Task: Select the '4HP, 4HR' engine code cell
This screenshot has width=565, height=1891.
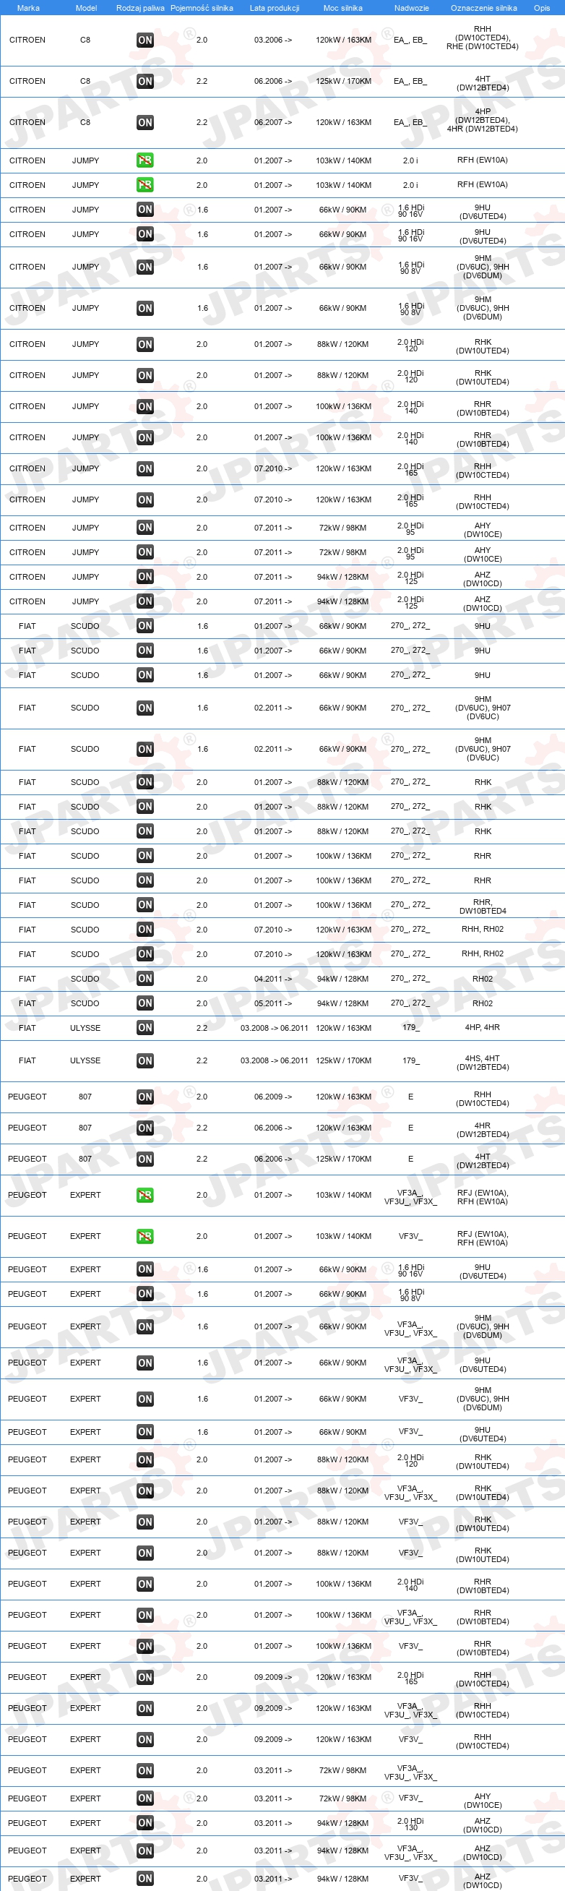Action: pos(482,1028)
